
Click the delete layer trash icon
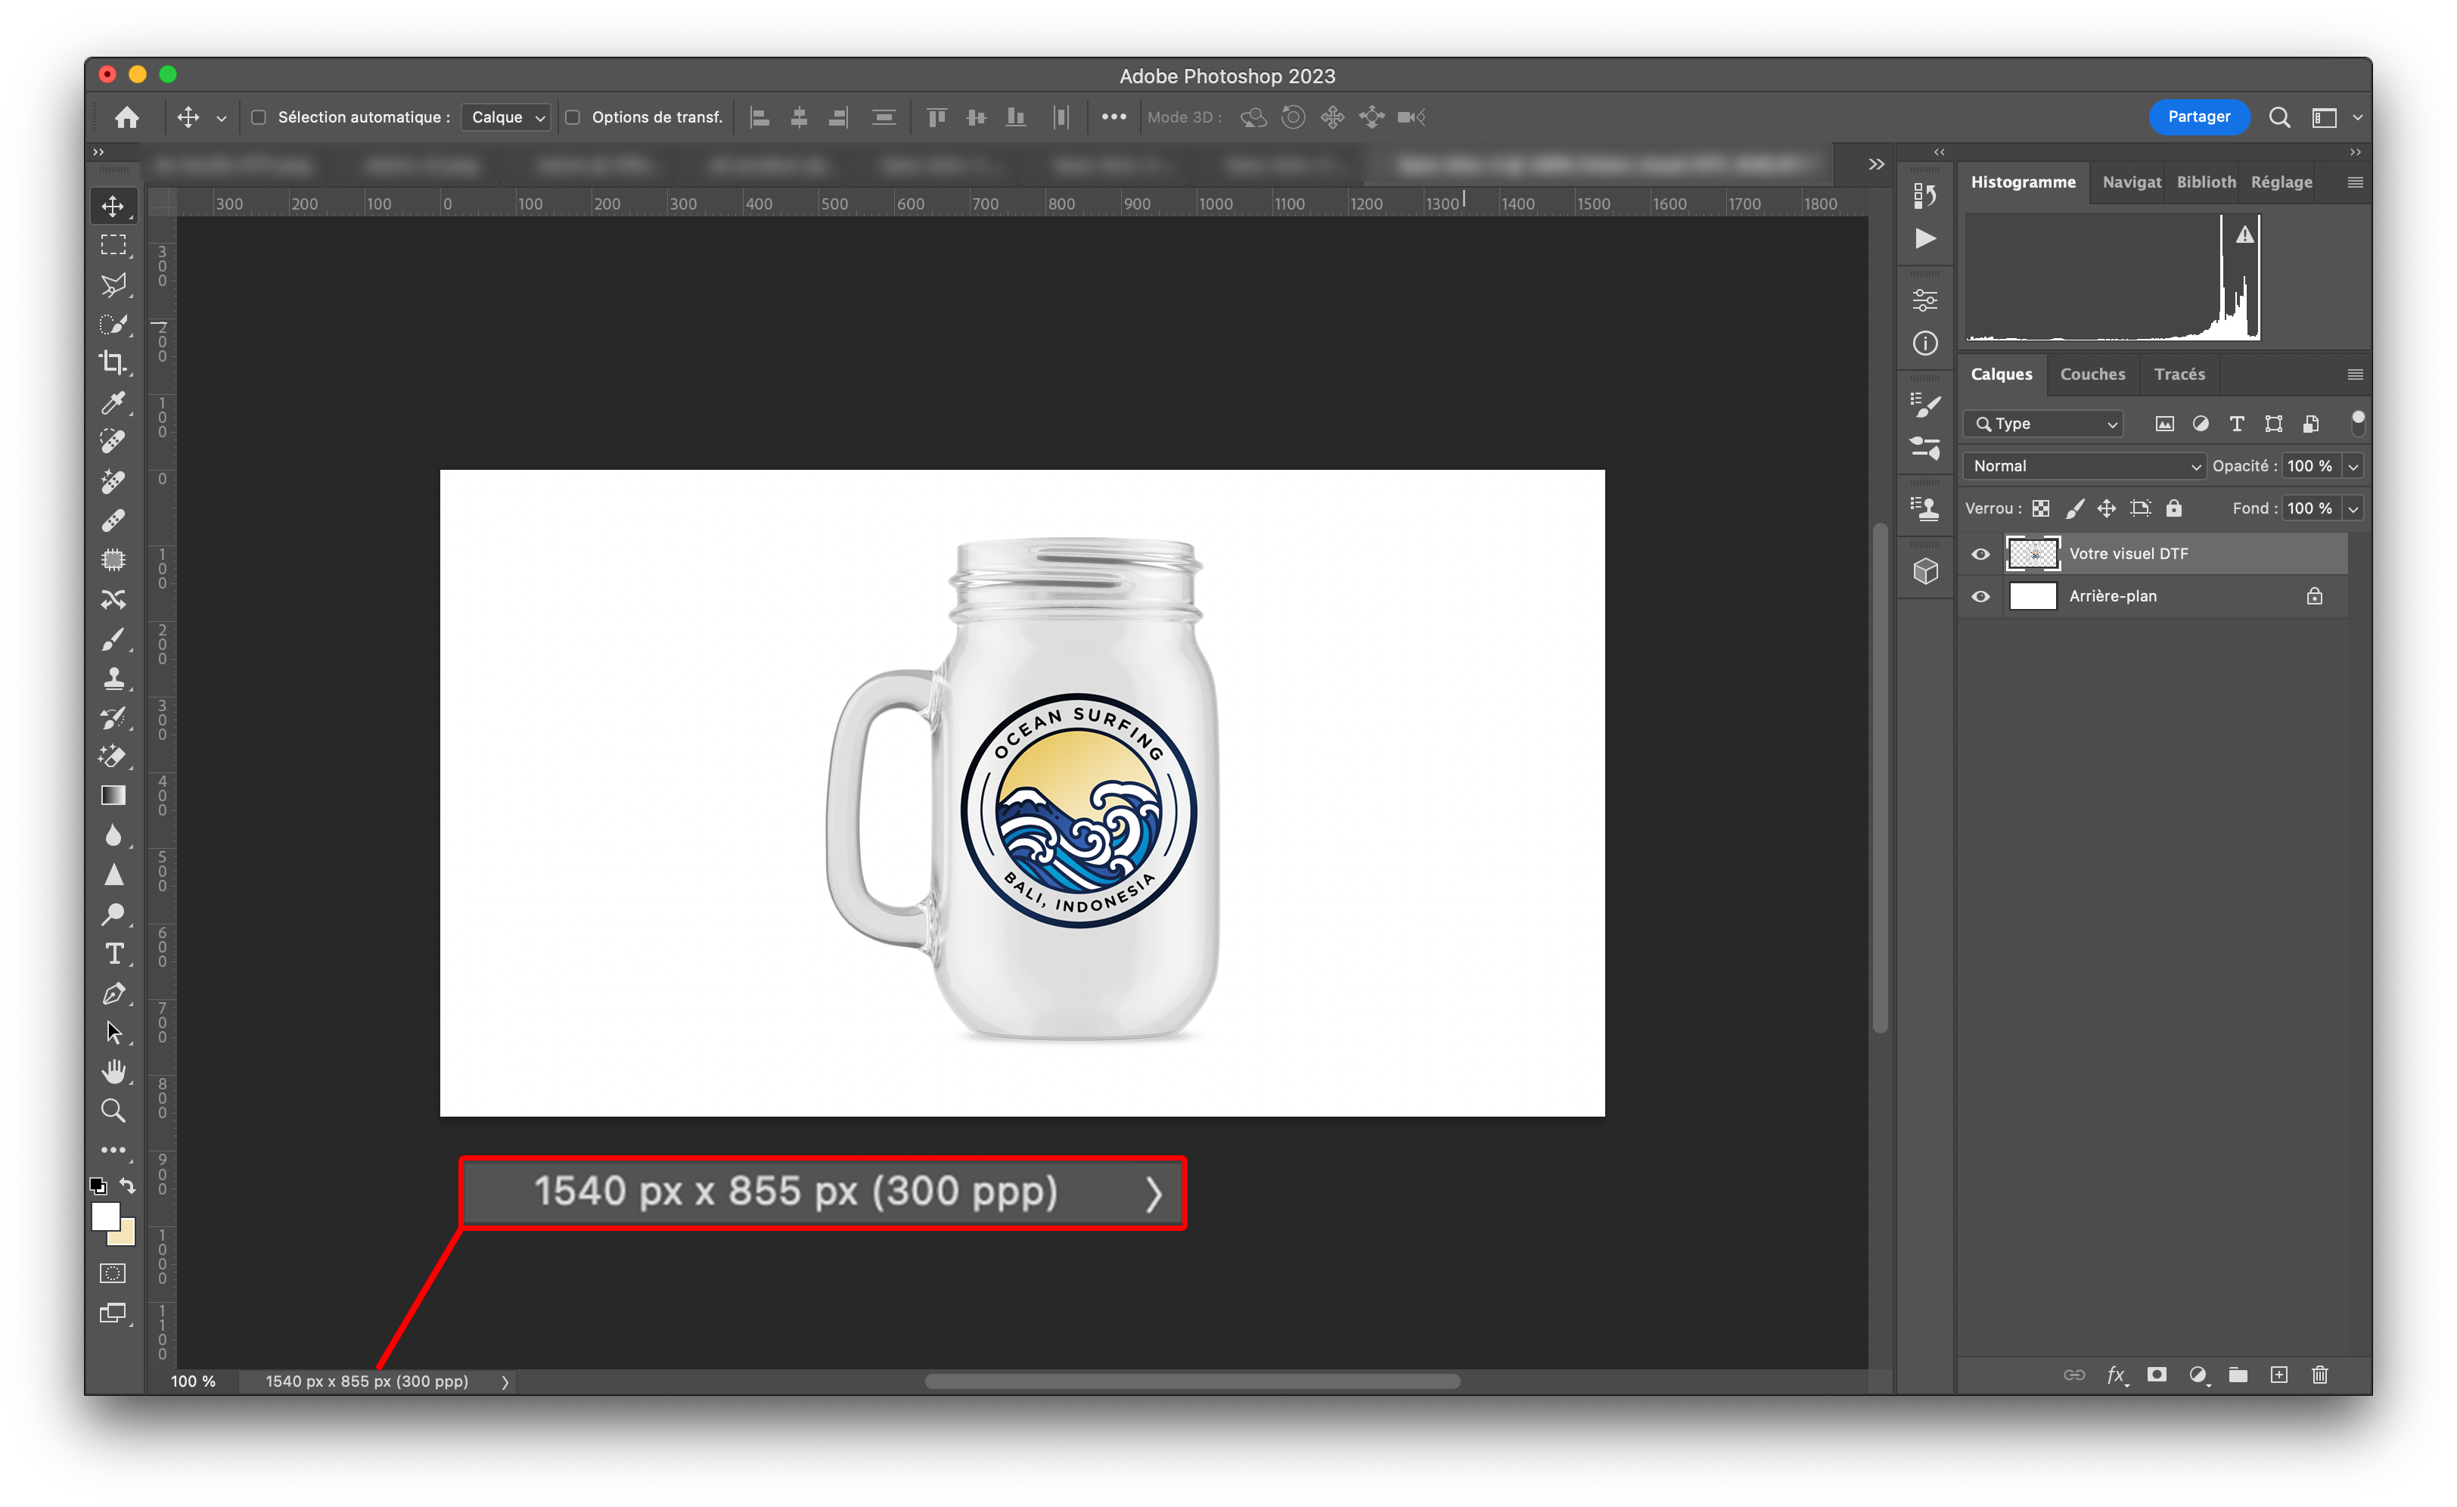point(2319,1375)
